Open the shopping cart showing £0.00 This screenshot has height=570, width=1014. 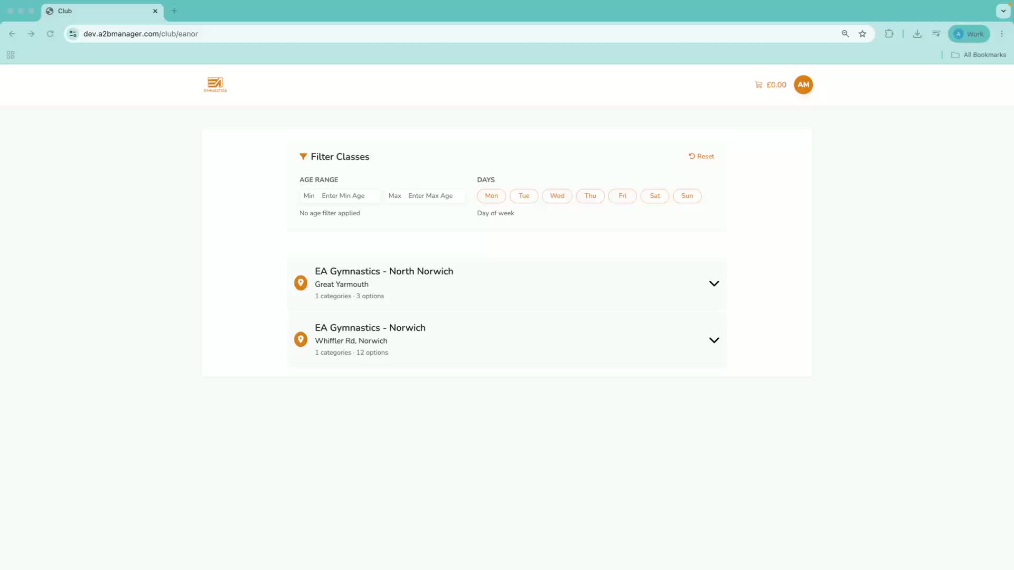tap(771, 84)
